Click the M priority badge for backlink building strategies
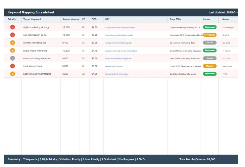Viewport: 245px width, 167px height. click(x=12, y=74)
